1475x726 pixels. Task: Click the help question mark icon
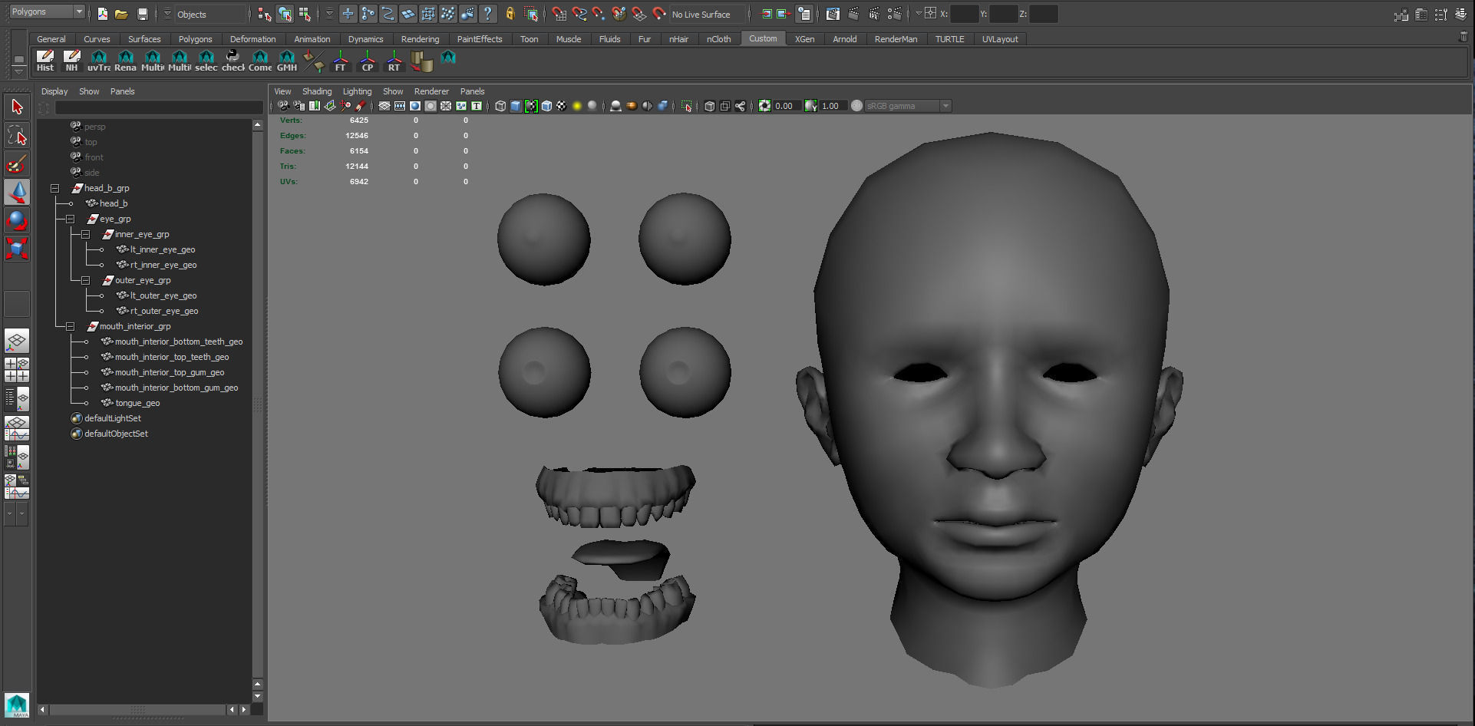tap(487, 14)
